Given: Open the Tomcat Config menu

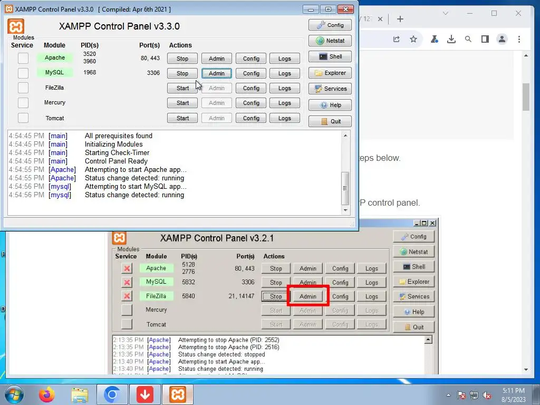Looking at the screenshot, I should [251, 118].
